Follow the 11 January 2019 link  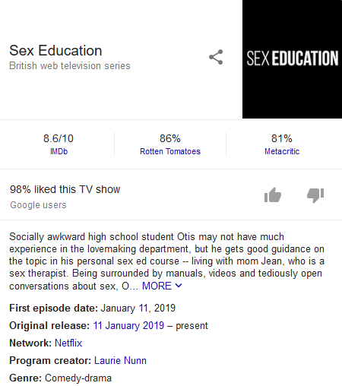(x=128, y=325)
